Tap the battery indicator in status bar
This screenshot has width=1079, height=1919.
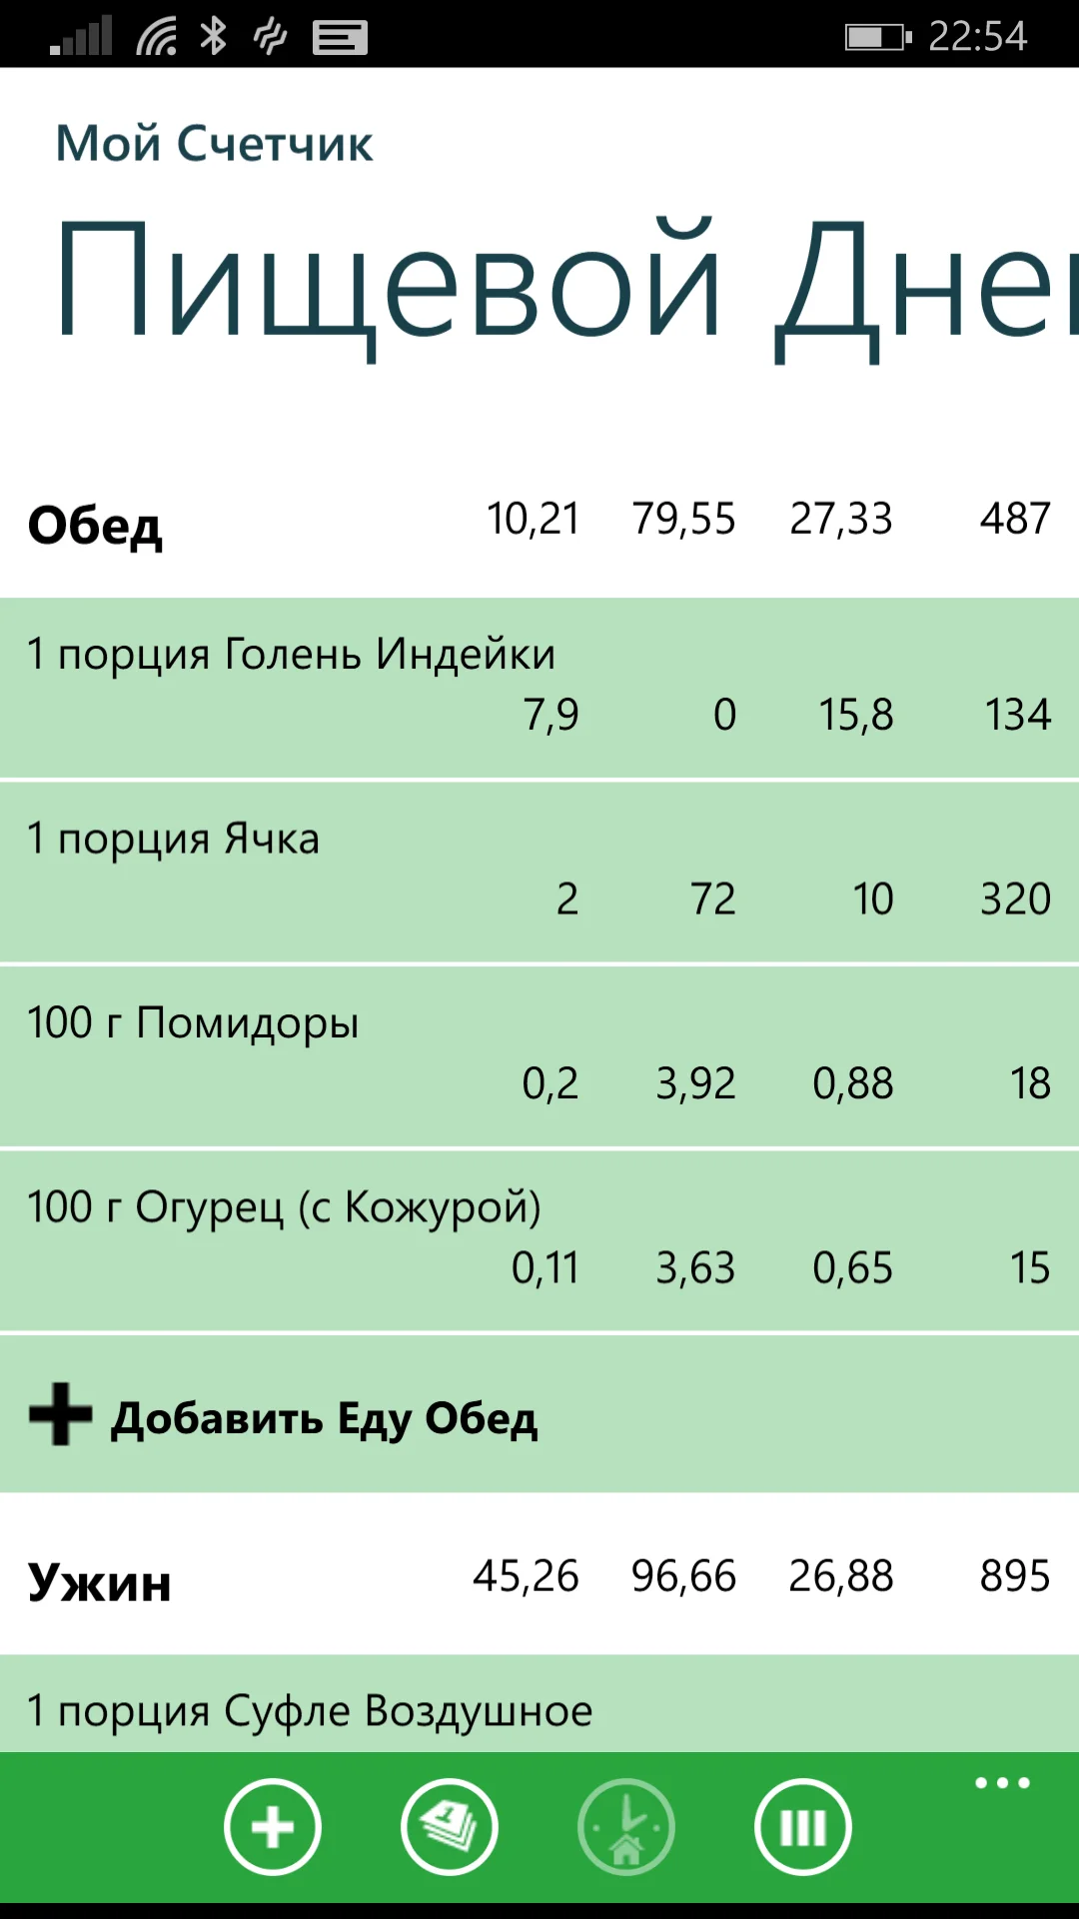(x=877, y=38)
